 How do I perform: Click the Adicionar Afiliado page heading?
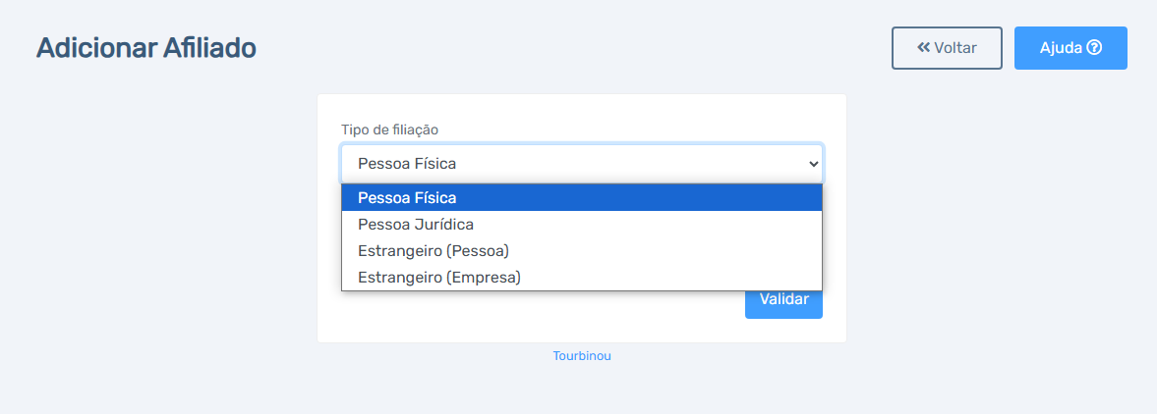(x=146, y=48)
